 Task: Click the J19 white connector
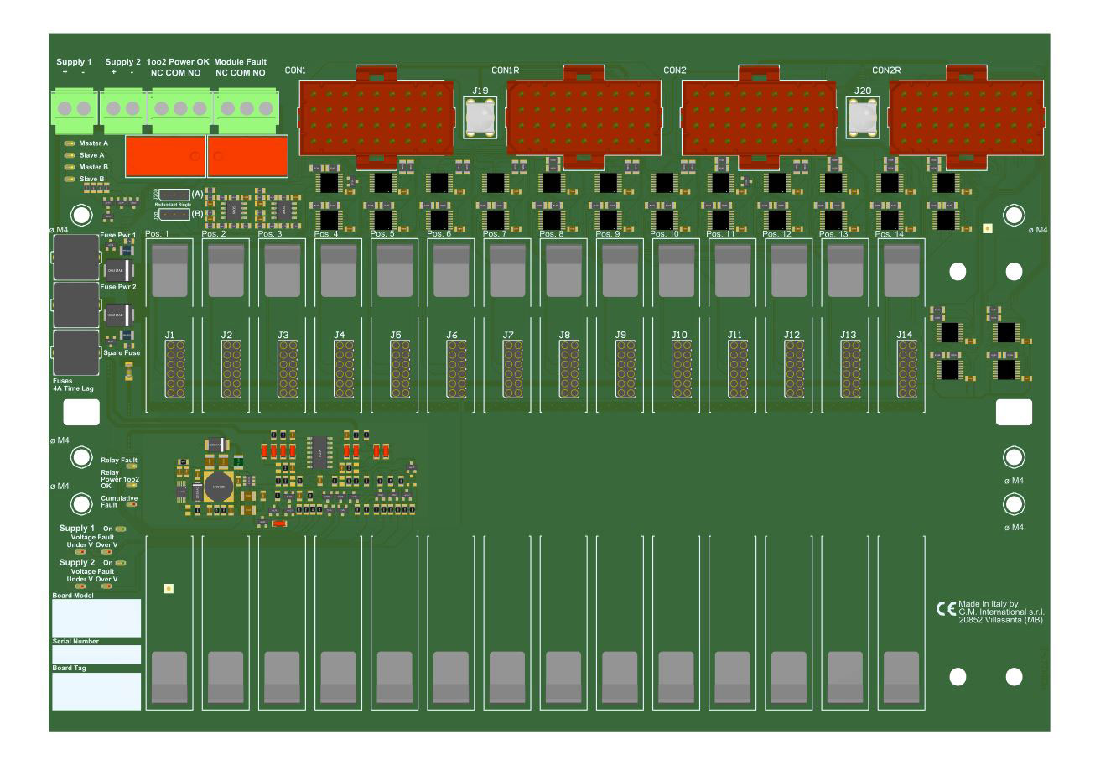pos(480,116)
